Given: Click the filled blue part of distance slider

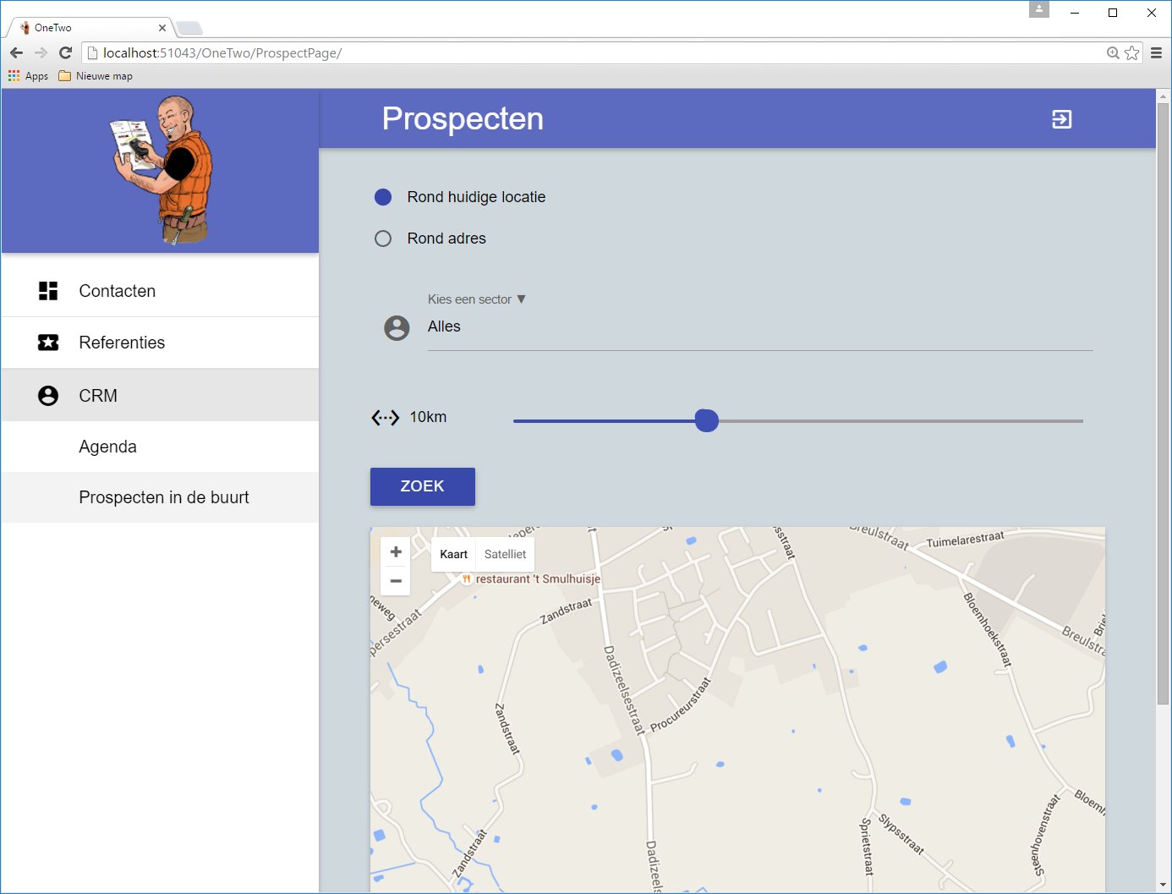Looking at the screenshot, I should coord(604,420).
